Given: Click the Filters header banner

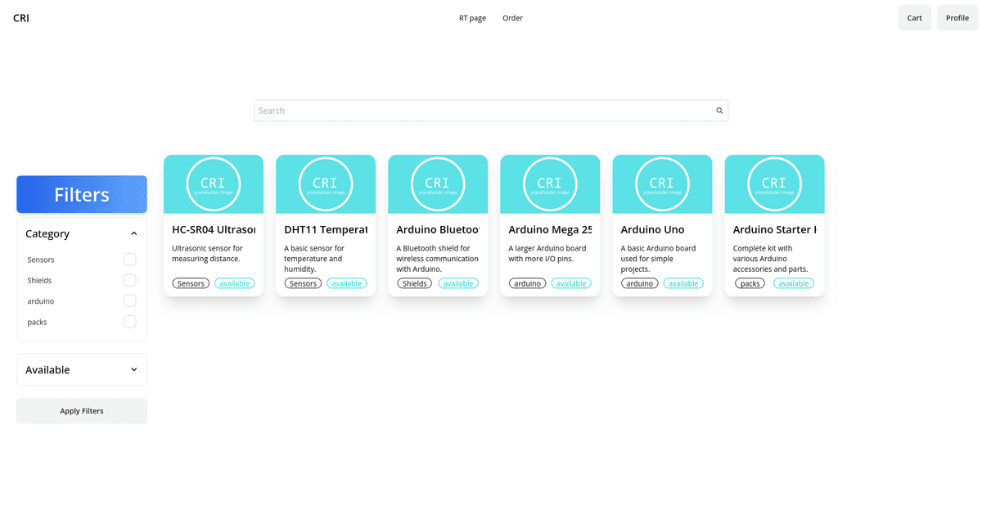Looking at the screenshot, I should click(82, 194).
